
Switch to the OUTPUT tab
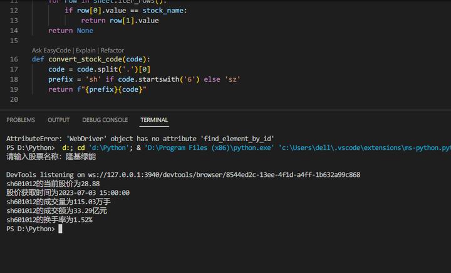pos(59,120)
